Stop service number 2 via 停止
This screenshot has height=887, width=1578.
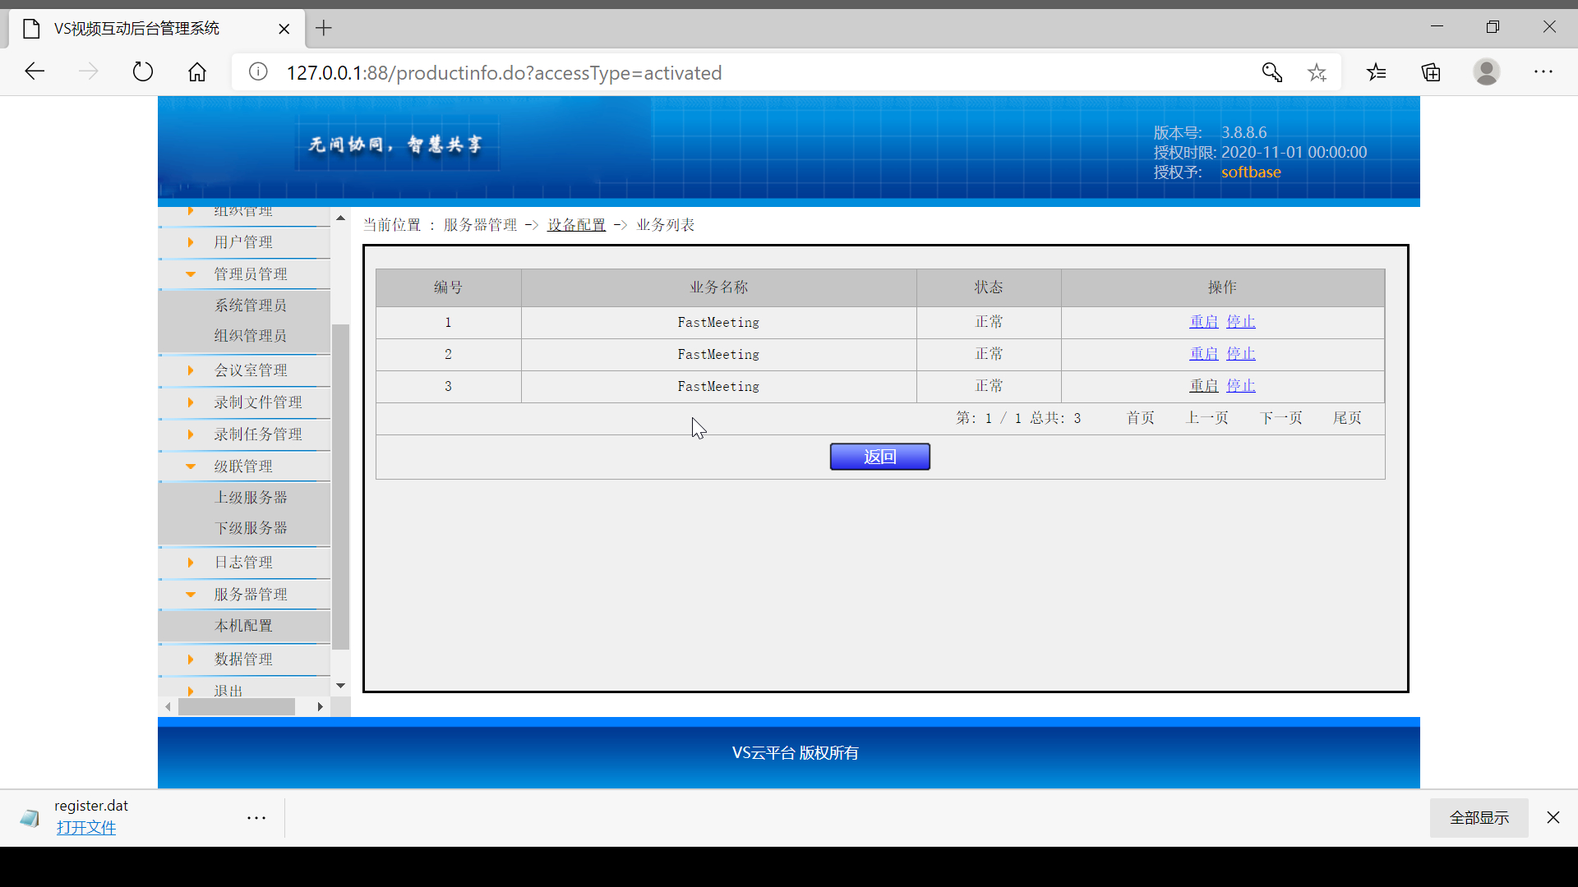click(1241, 354)
